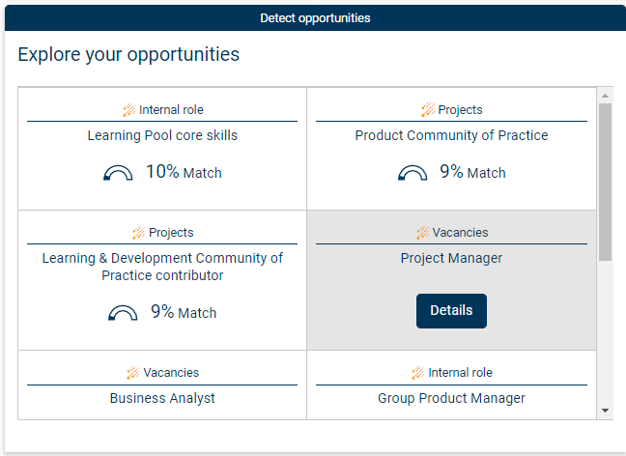Open the Learning Pool core skills title
This screenshot has width=626, height=456.
[162, 136]
